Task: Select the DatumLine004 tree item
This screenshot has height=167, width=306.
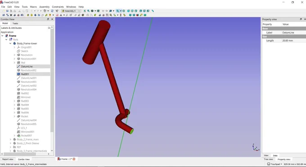Action: tap(29, 120)
